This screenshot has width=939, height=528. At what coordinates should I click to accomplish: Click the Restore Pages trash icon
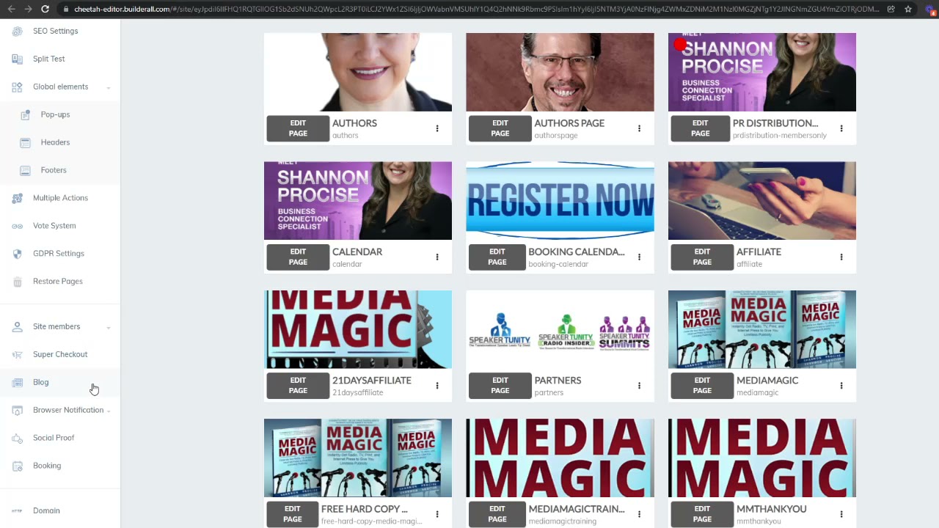(17, 282)
